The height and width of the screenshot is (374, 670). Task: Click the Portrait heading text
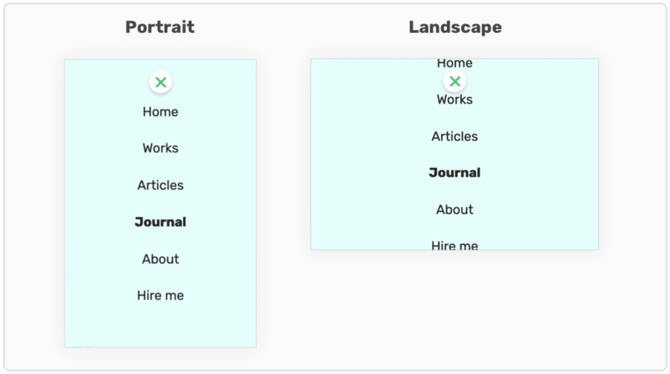pyautogui.click(x=160, y=27)
